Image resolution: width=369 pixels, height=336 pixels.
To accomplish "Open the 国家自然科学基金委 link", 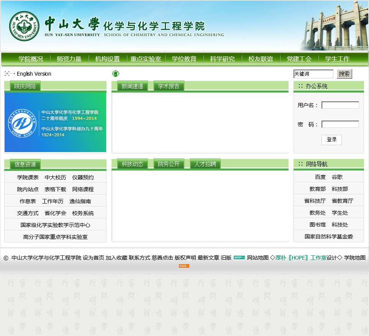I will coord(329,237).
